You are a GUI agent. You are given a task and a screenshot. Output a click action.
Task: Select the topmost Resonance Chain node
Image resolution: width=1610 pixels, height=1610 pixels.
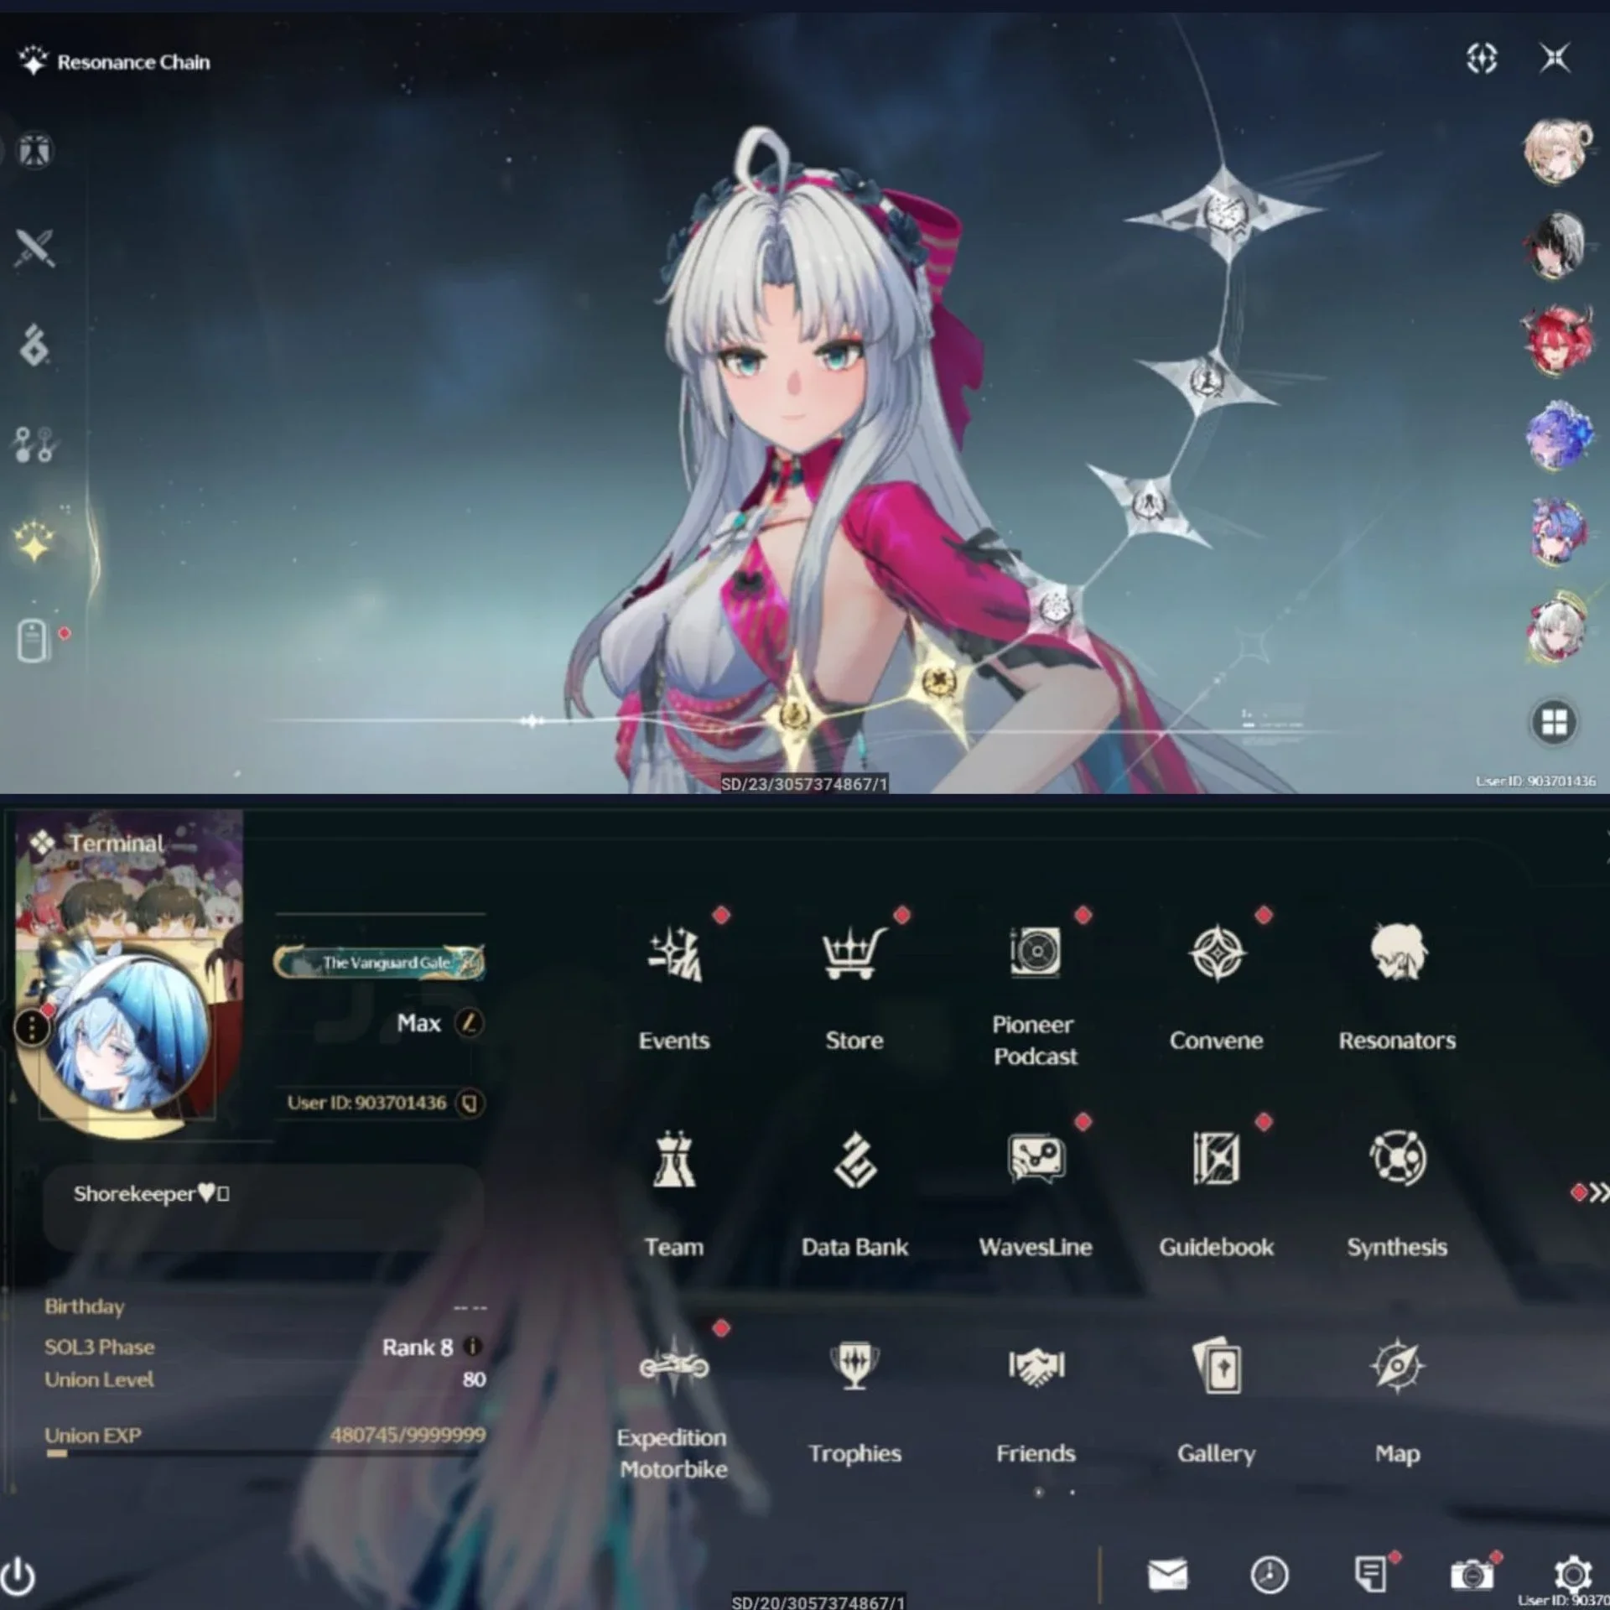(1226, 215)
